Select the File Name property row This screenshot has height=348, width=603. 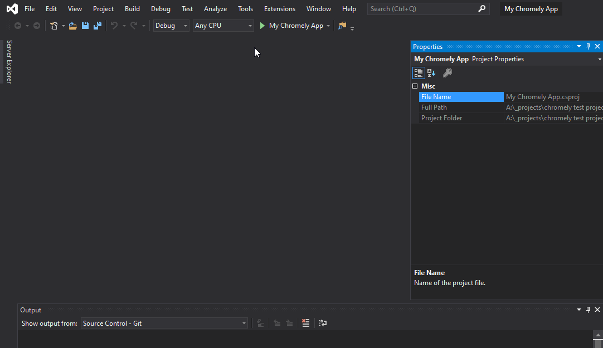[x=511, y=97]
